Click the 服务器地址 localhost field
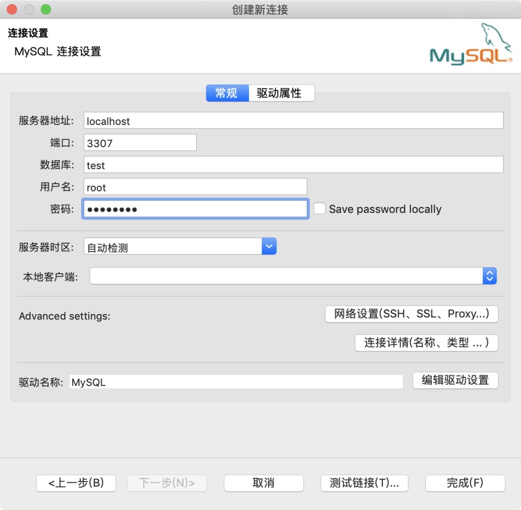Viewport: 521px width, 510px height. pyautogui.click(x=293, y=121)
